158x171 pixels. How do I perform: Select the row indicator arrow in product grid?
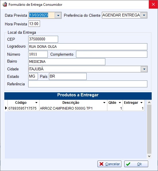(x=6, y=108)
